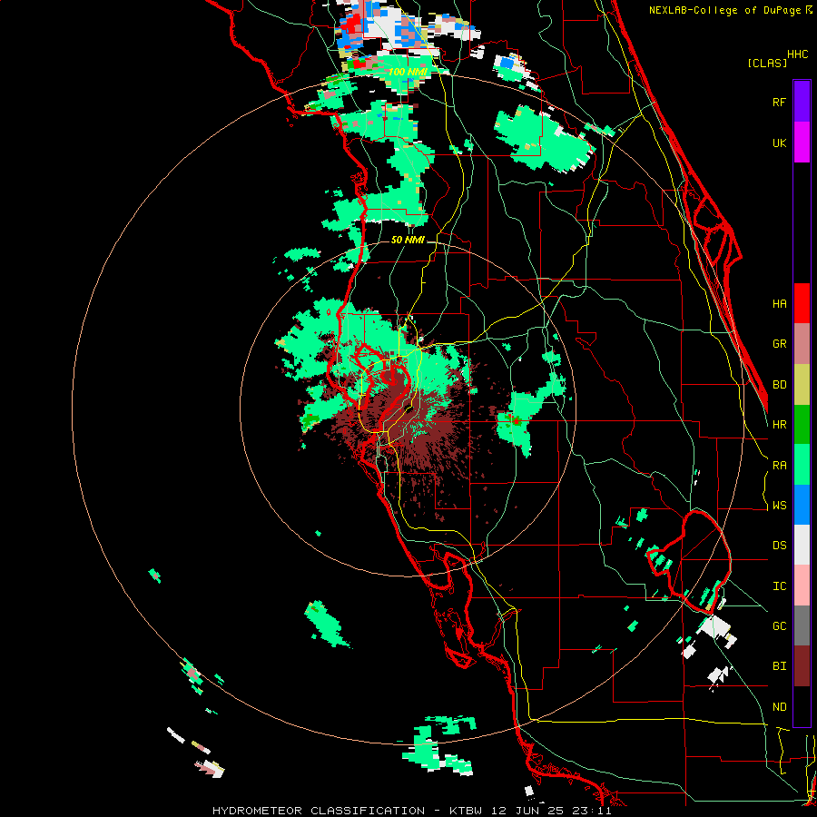Click the IC light pink legend swatch

point(802,586)
